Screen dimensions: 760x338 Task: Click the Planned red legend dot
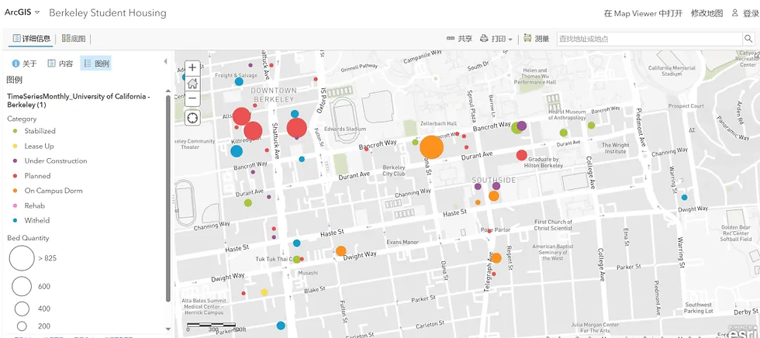click(15, 176)
